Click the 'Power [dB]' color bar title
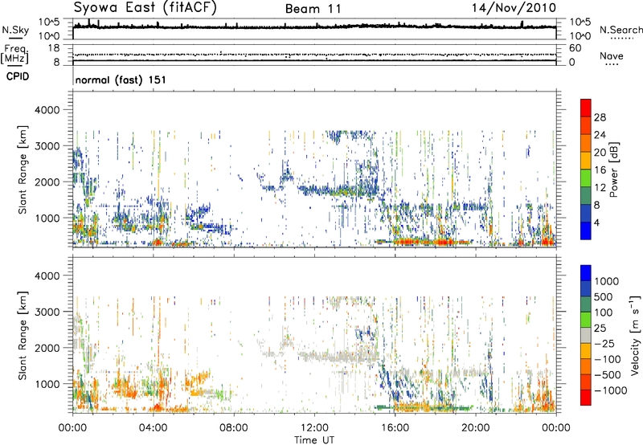Screen dimensions: 643x445 tap(614, 169)
